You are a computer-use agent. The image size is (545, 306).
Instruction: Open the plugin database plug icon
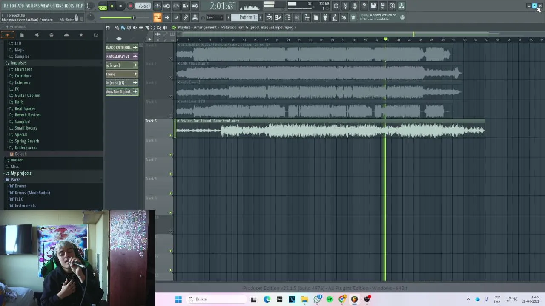325,17
